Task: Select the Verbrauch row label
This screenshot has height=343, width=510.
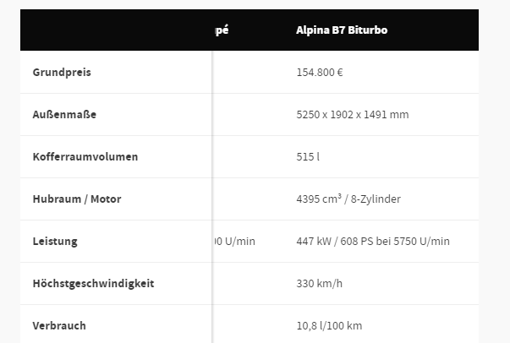Action: click(59, 325)
